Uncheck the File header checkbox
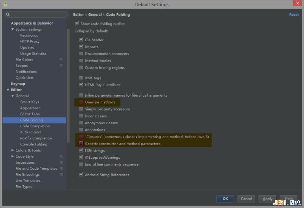Image resolution: width=304 pixels, height=208 pixels. [x=81, y=40]
